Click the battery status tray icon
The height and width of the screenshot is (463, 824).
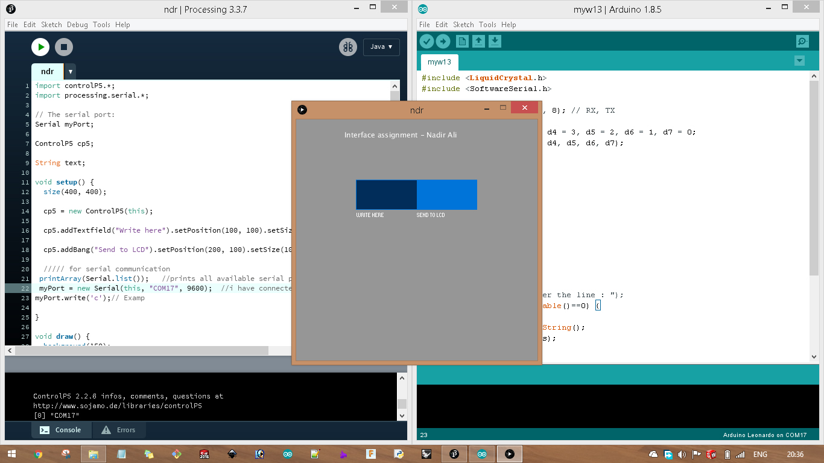727,454
